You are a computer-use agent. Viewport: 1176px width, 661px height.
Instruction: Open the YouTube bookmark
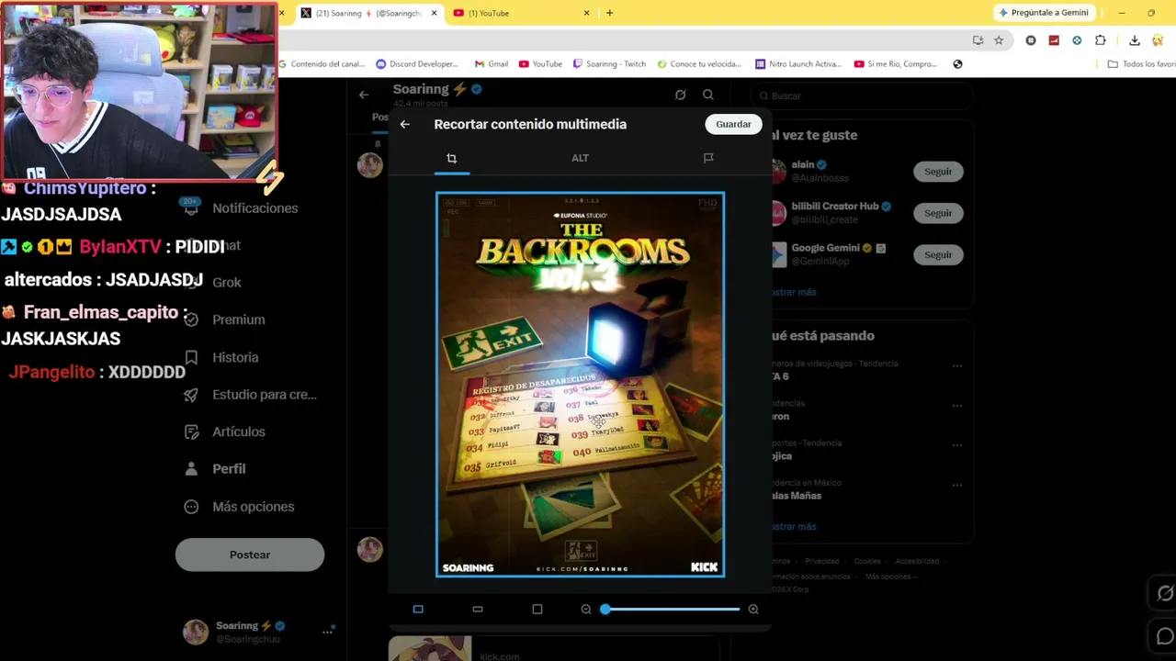[x=540, y=64]
